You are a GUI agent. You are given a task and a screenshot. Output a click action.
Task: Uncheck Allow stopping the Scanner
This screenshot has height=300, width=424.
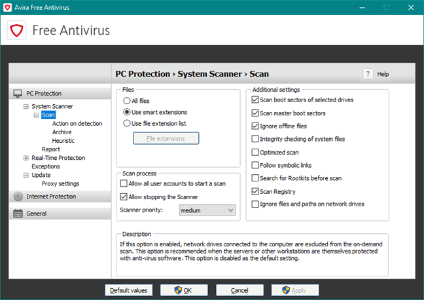[124, 197]
